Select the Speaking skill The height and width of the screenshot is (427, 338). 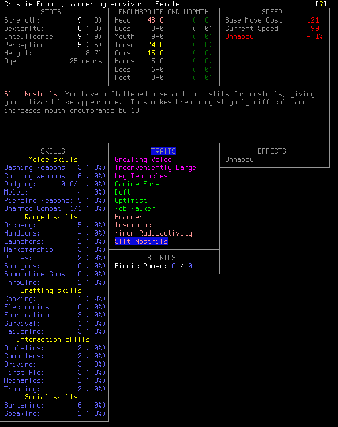click(55, 413)
